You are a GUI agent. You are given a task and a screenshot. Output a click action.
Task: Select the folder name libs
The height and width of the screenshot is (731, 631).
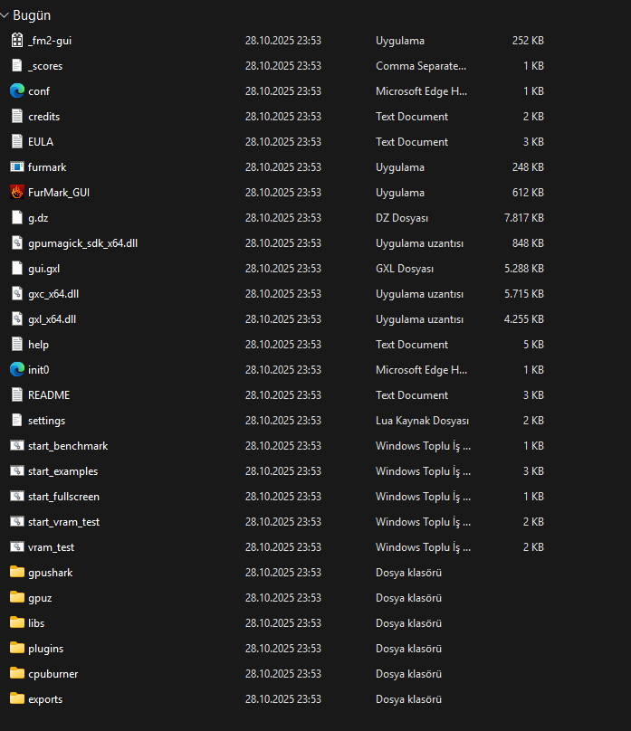pyautogui.click(x=36, y=622)
